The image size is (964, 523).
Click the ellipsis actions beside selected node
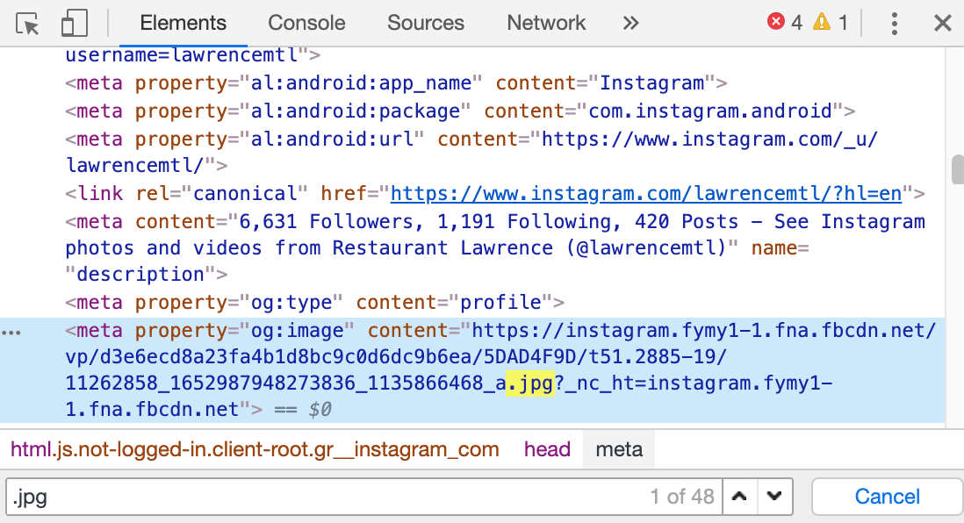click(11, 333)
